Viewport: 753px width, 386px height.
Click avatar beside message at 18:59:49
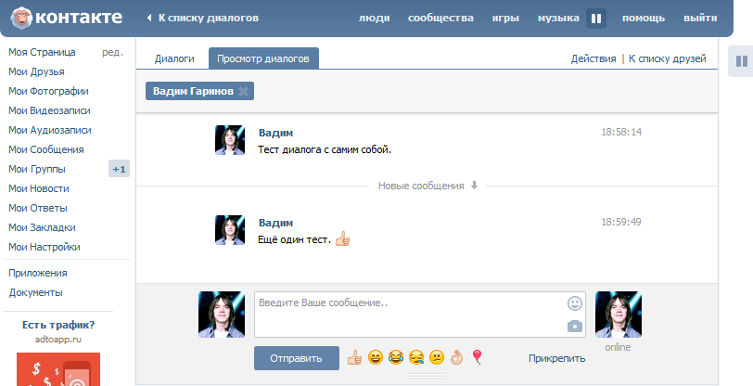point(230,230)
